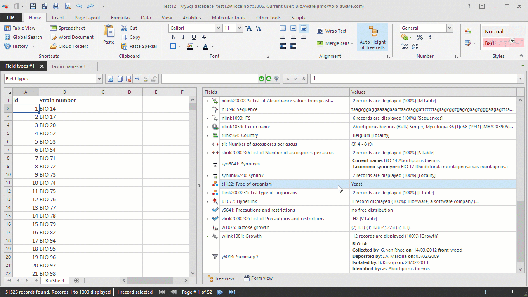Toggle Italic formatting

click(183, 37)
